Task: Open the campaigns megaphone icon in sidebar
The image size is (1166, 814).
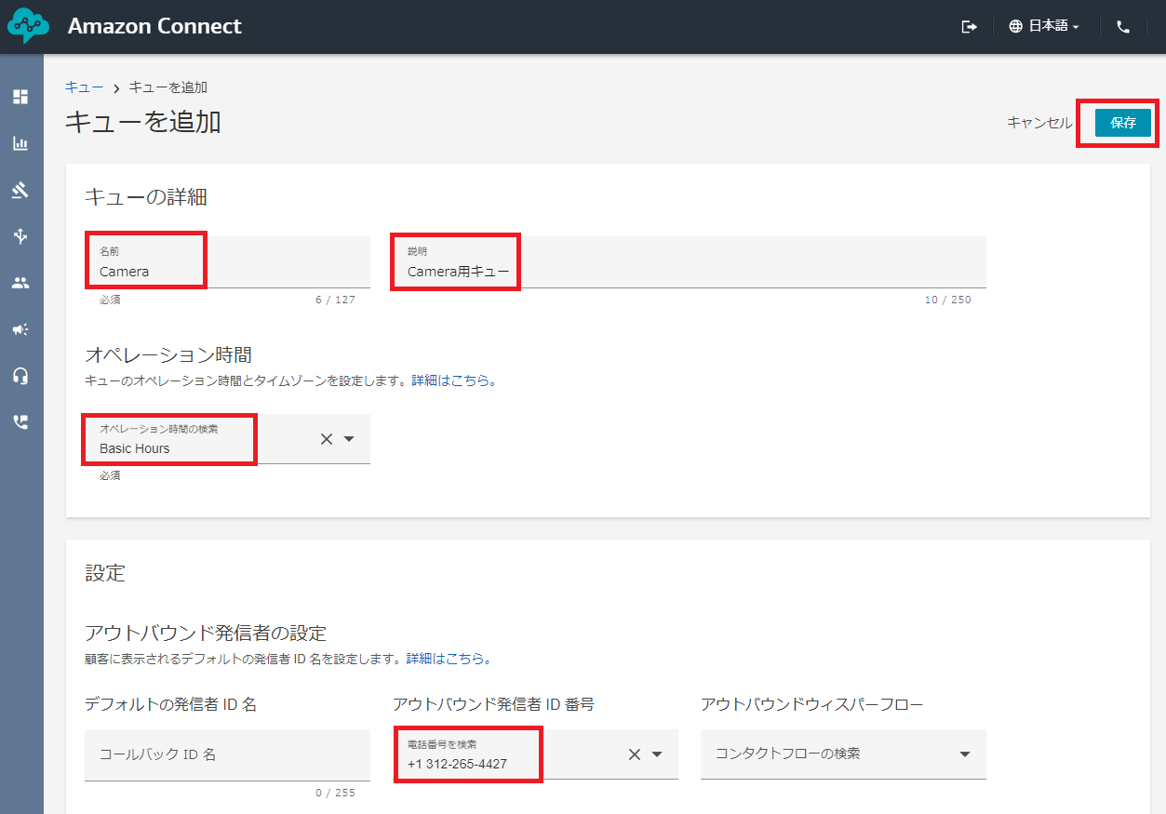Action: 20,329
